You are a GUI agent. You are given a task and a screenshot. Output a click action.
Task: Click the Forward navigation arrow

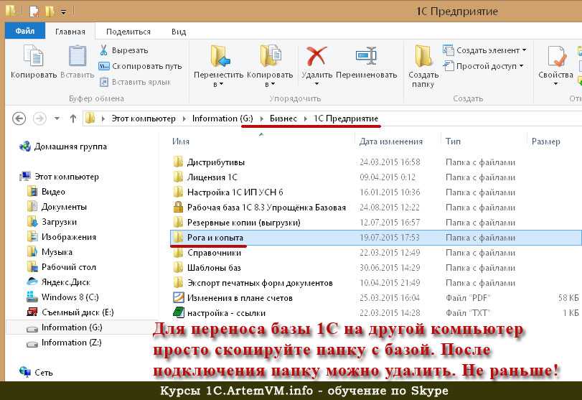(x=39, y=118)
